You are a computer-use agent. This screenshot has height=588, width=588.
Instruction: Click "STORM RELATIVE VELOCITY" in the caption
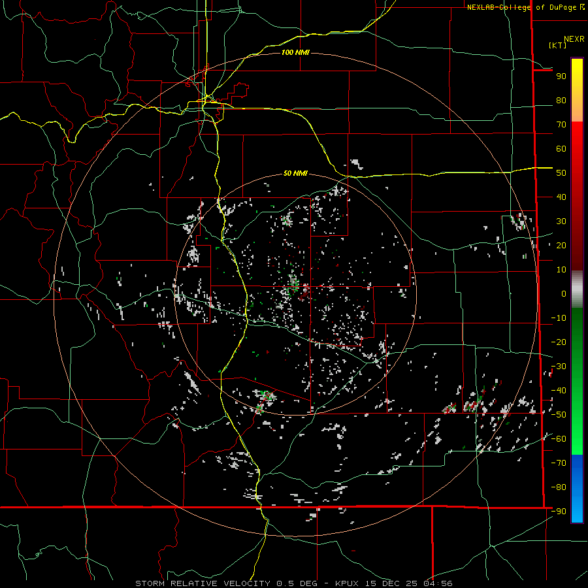pos(203,583)
